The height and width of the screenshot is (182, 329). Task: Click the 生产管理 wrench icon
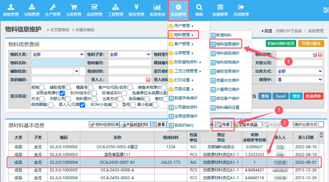(x=53, y=7)
